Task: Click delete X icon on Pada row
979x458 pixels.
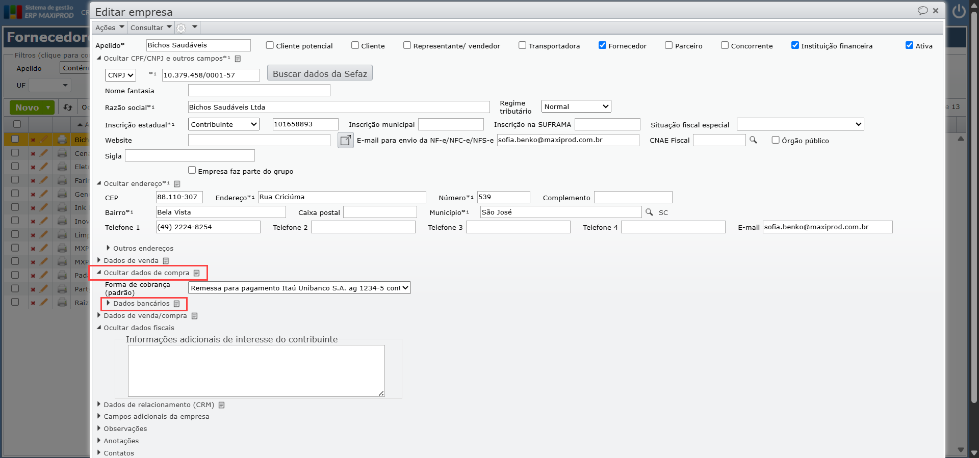Action: [33, 275]
